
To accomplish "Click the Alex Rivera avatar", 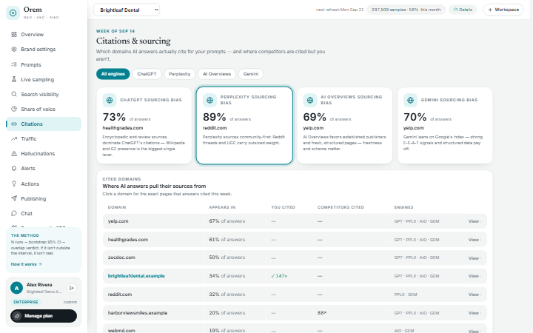I will click(16, 288).
